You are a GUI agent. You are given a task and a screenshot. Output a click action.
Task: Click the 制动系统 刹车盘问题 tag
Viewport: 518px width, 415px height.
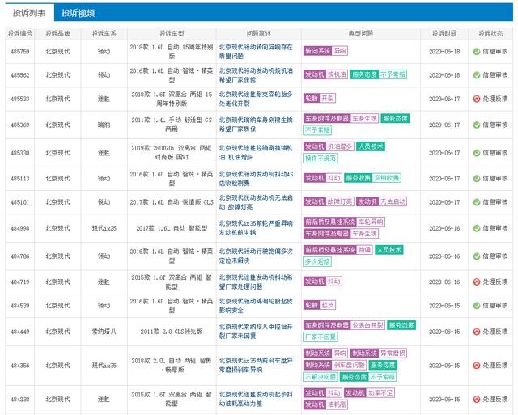tap(335, 365)
